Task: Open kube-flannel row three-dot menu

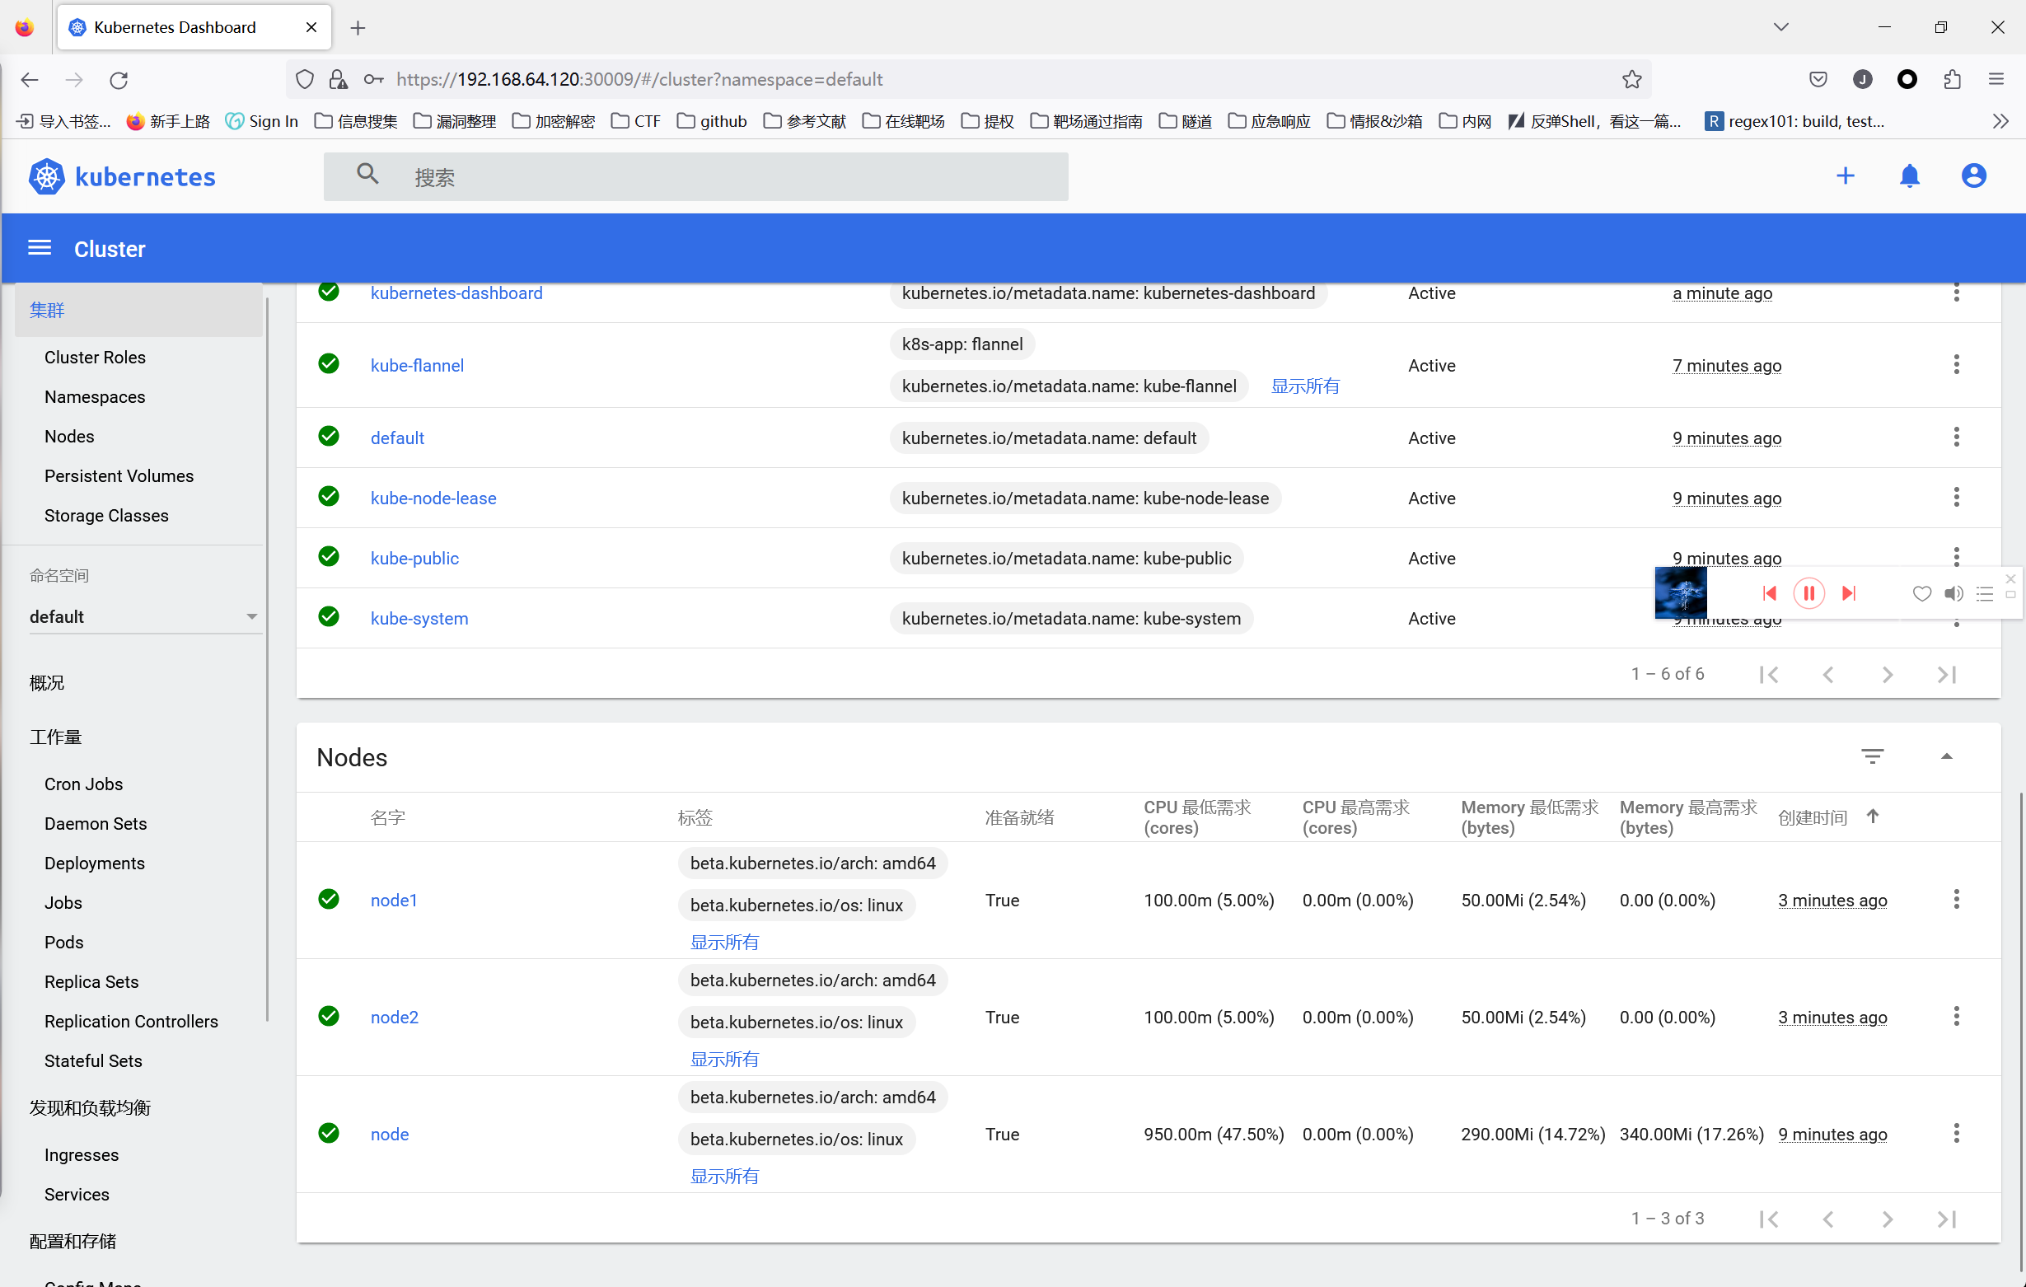Action: (x=1955, y=365)
